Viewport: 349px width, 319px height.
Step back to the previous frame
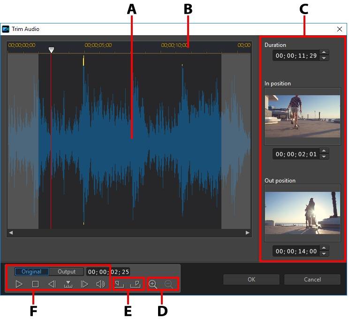[52, 284]
